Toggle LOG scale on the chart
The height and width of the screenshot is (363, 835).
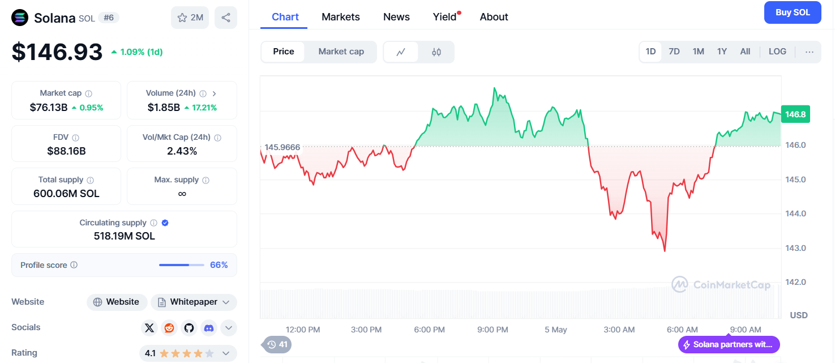[x=777, y=52]
